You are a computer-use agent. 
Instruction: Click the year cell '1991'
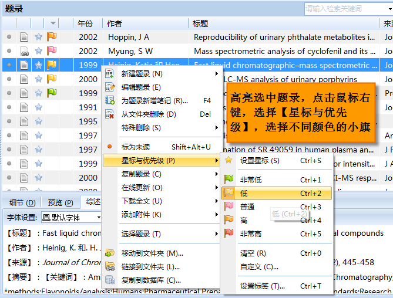point(88,107)
